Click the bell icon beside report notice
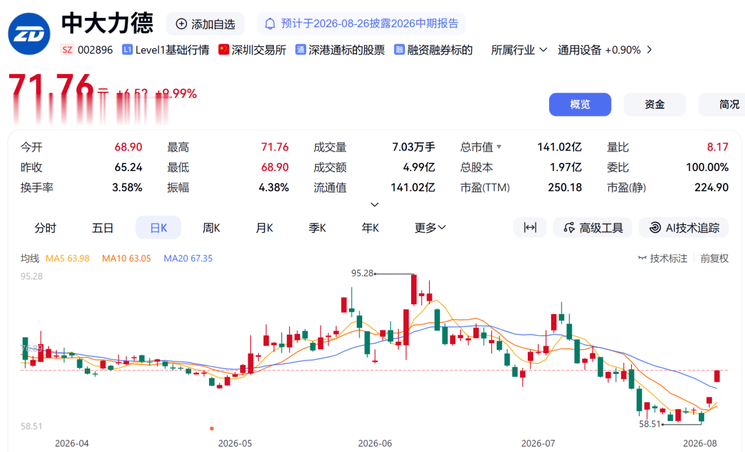The height and width of the screenshot is (452, 745). pos(270,23)
